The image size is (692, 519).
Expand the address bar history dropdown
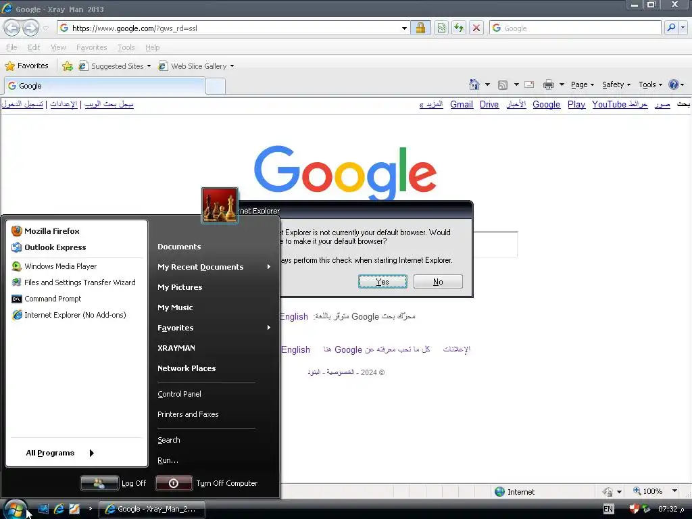(x=404, y=28)
